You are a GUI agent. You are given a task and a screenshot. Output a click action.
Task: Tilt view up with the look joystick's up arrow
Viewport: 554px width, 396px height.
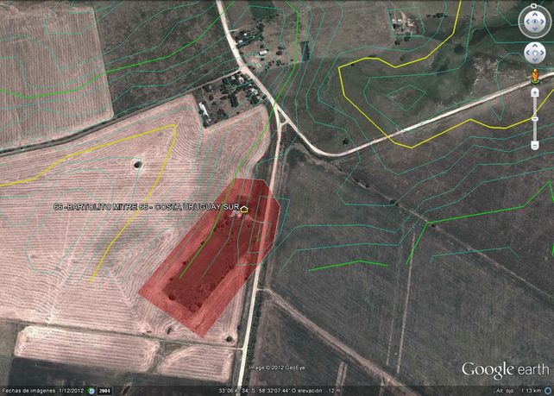click(534, 15)
